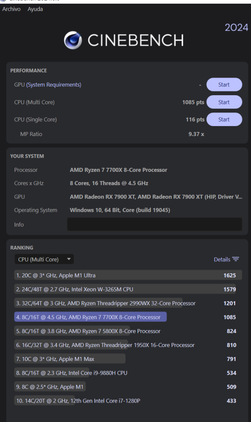Image resolution: width=251 pixels, height=422 pixels.
Task: Open the Ayuda menu
Action: click(35, 9)
